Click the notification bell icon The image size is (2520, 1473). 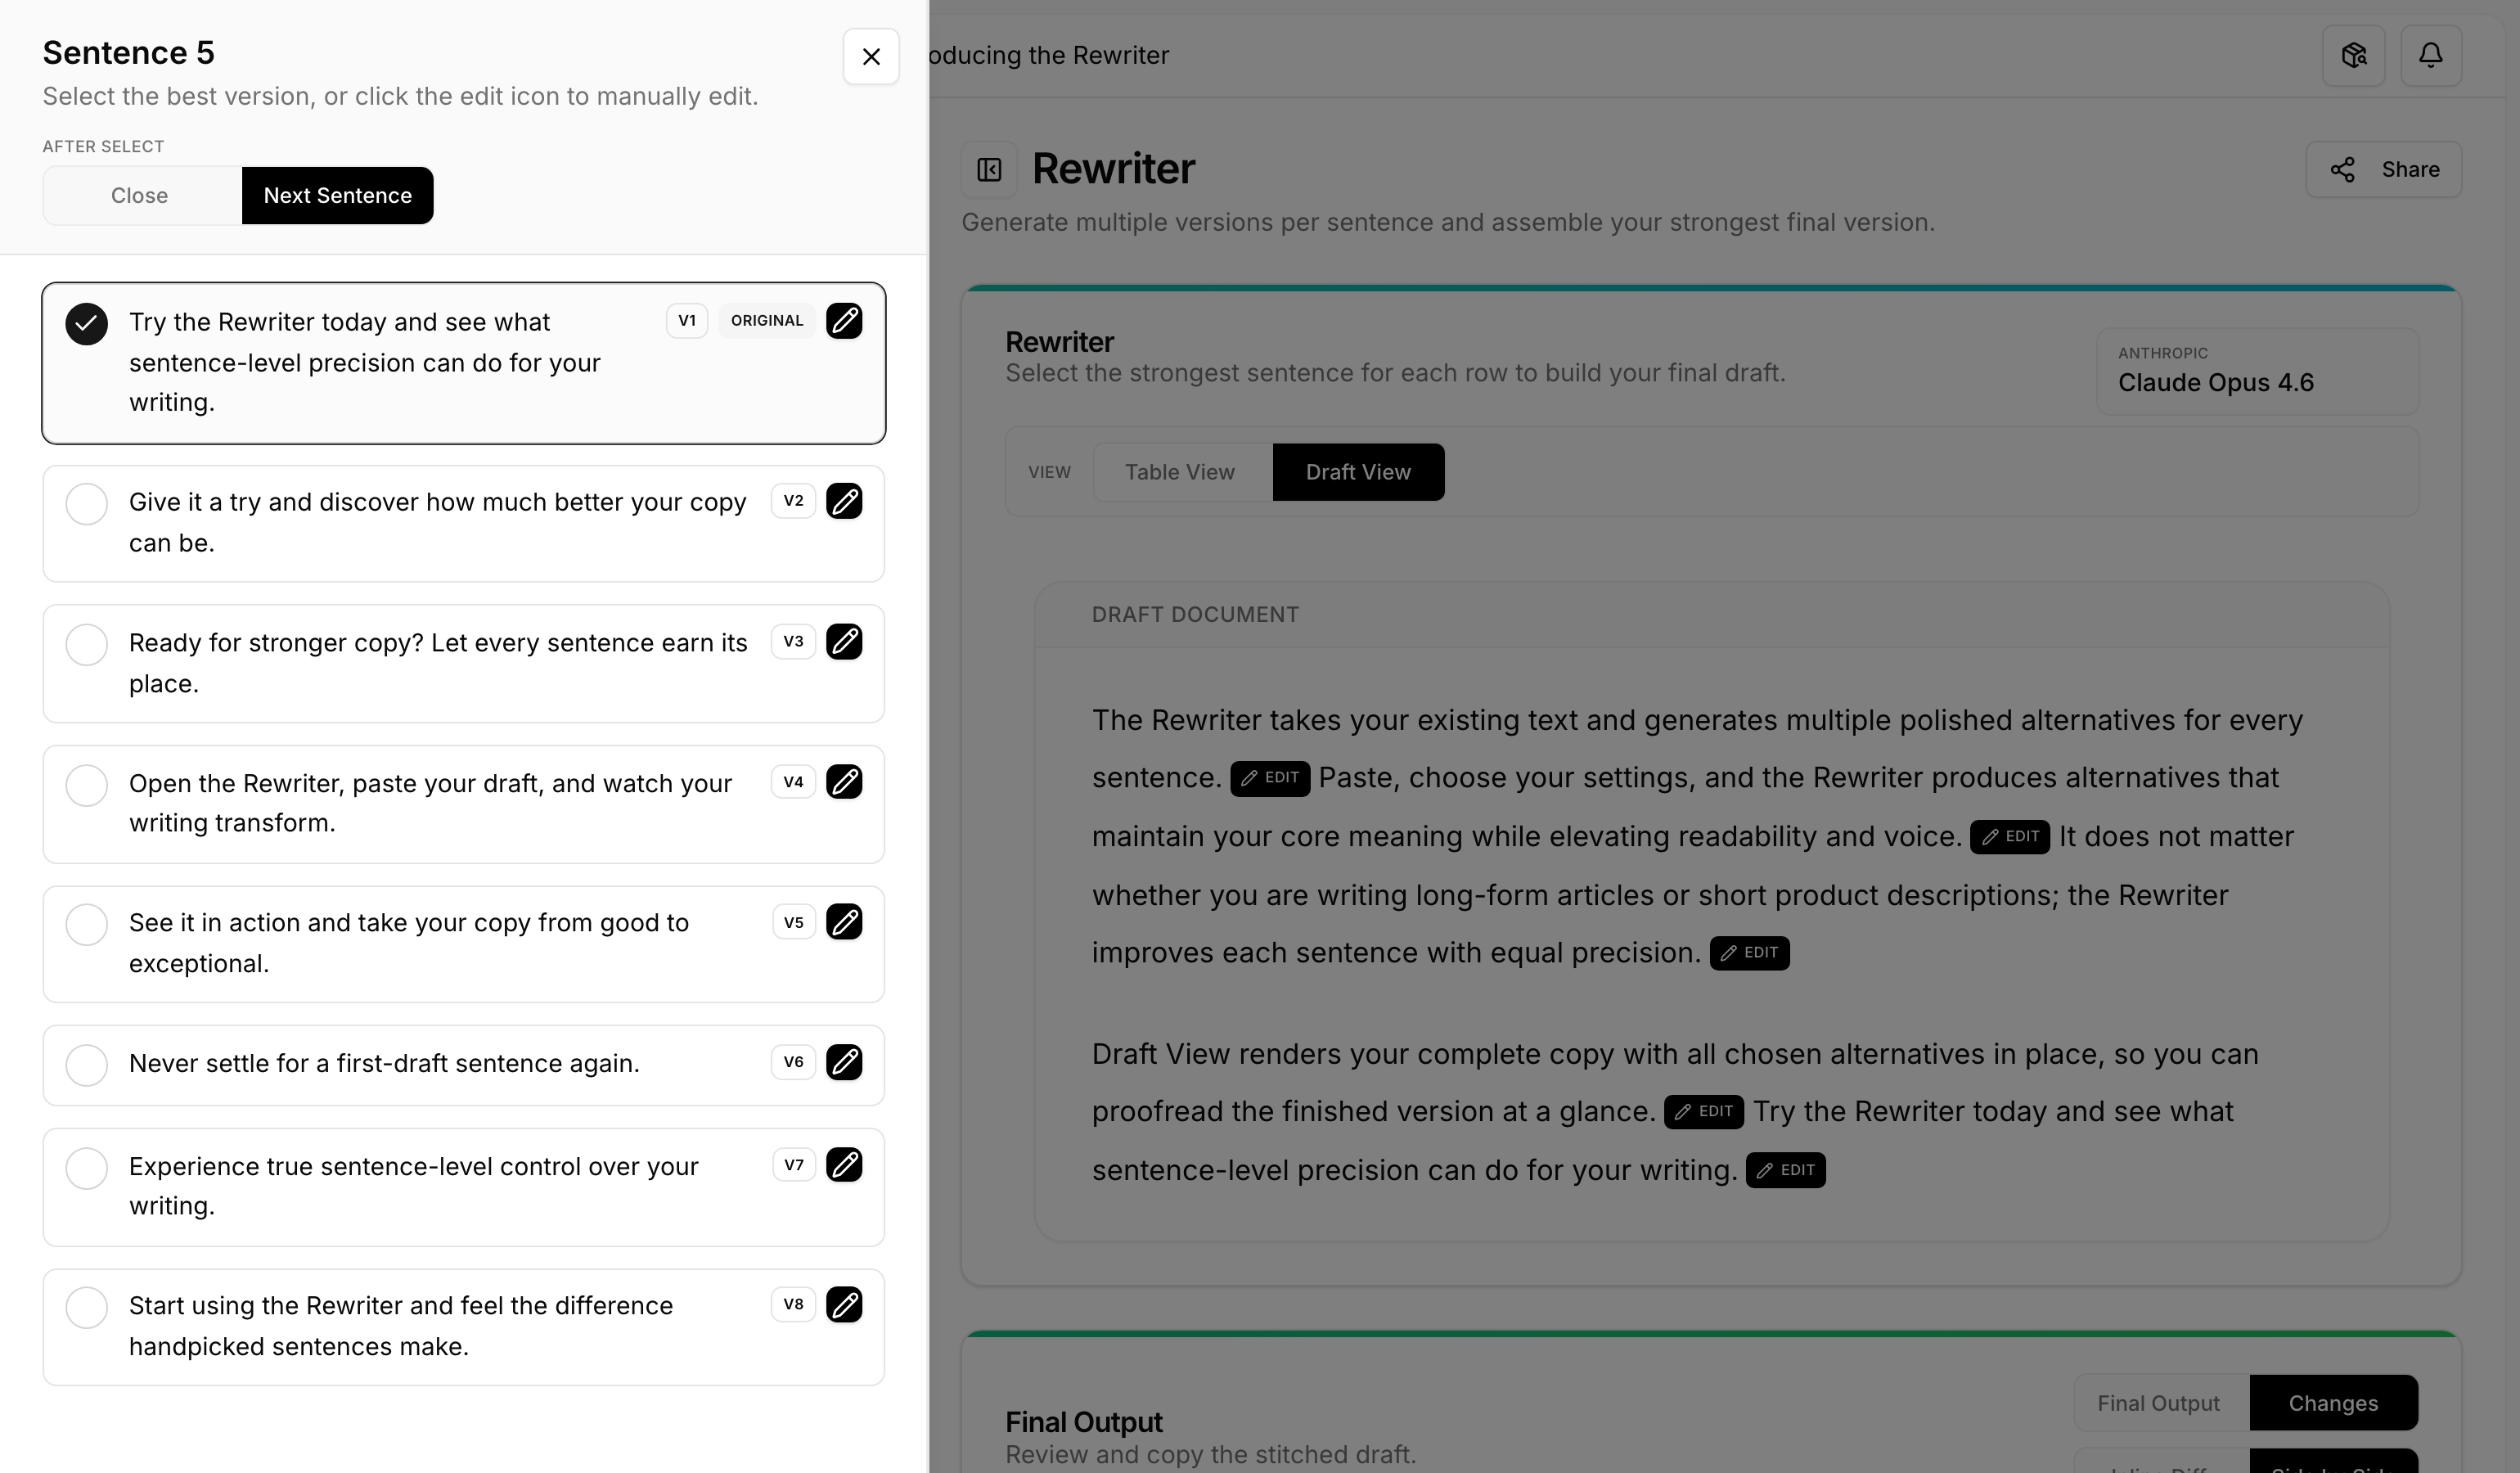click(x=2430, y=55)
